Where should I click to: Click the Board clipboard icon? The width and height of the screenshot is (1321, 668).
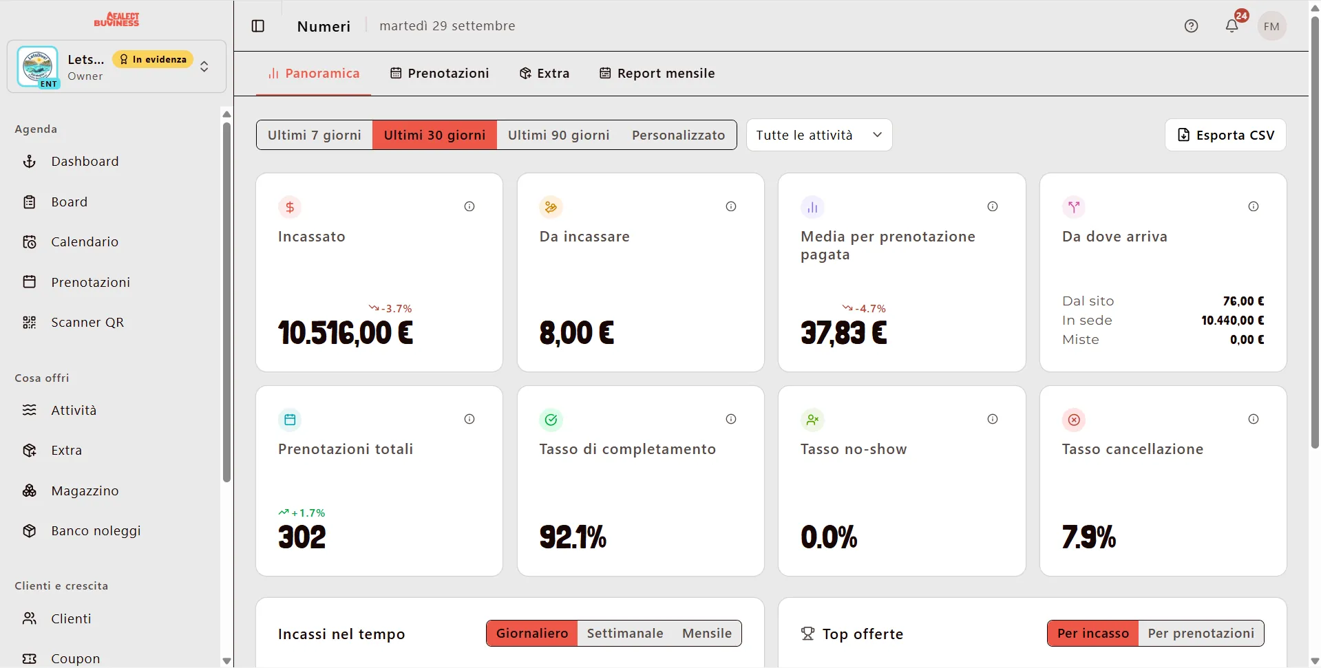pyautogui.click(x=30, y=202)
